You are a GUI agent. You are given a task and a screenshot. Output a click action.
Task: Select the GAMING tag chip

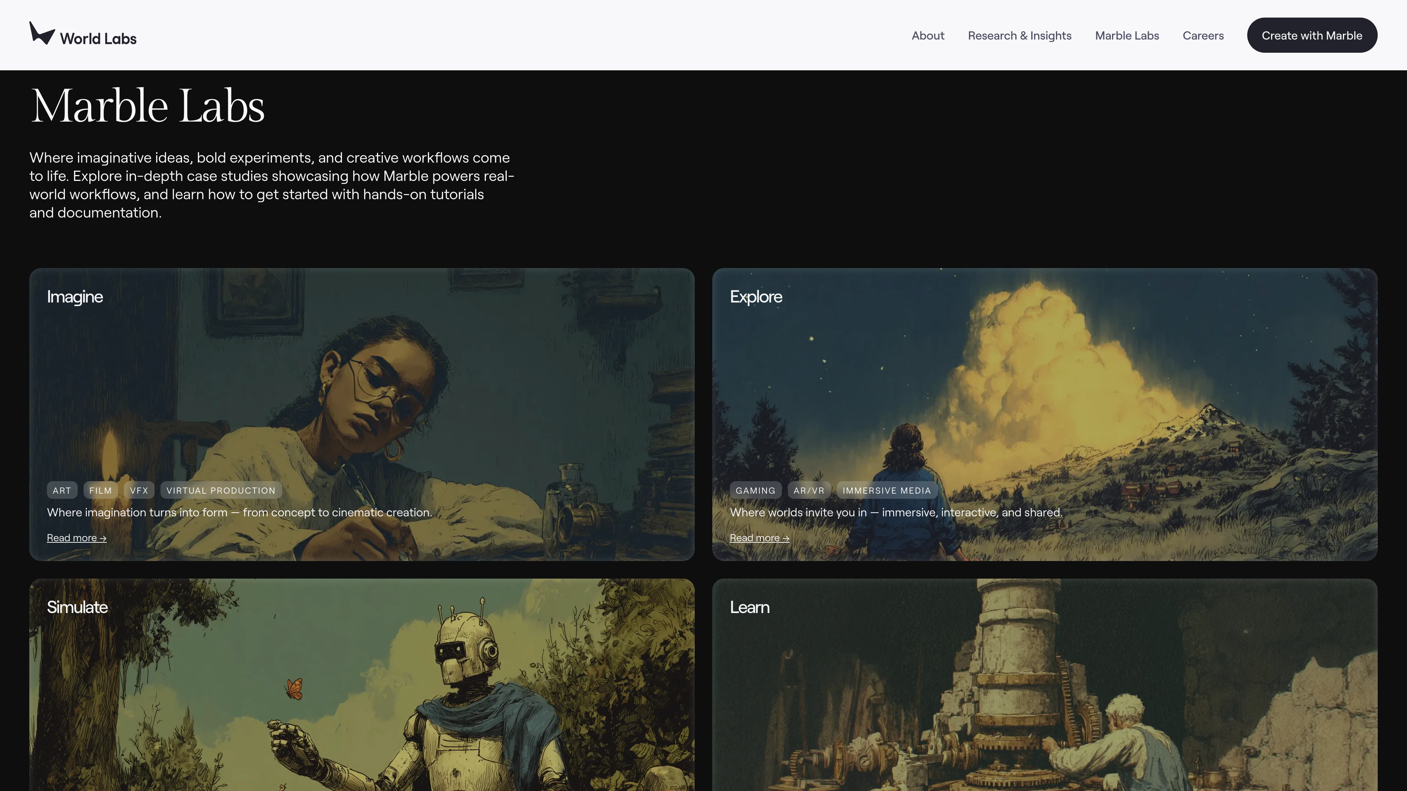point(756,490)
